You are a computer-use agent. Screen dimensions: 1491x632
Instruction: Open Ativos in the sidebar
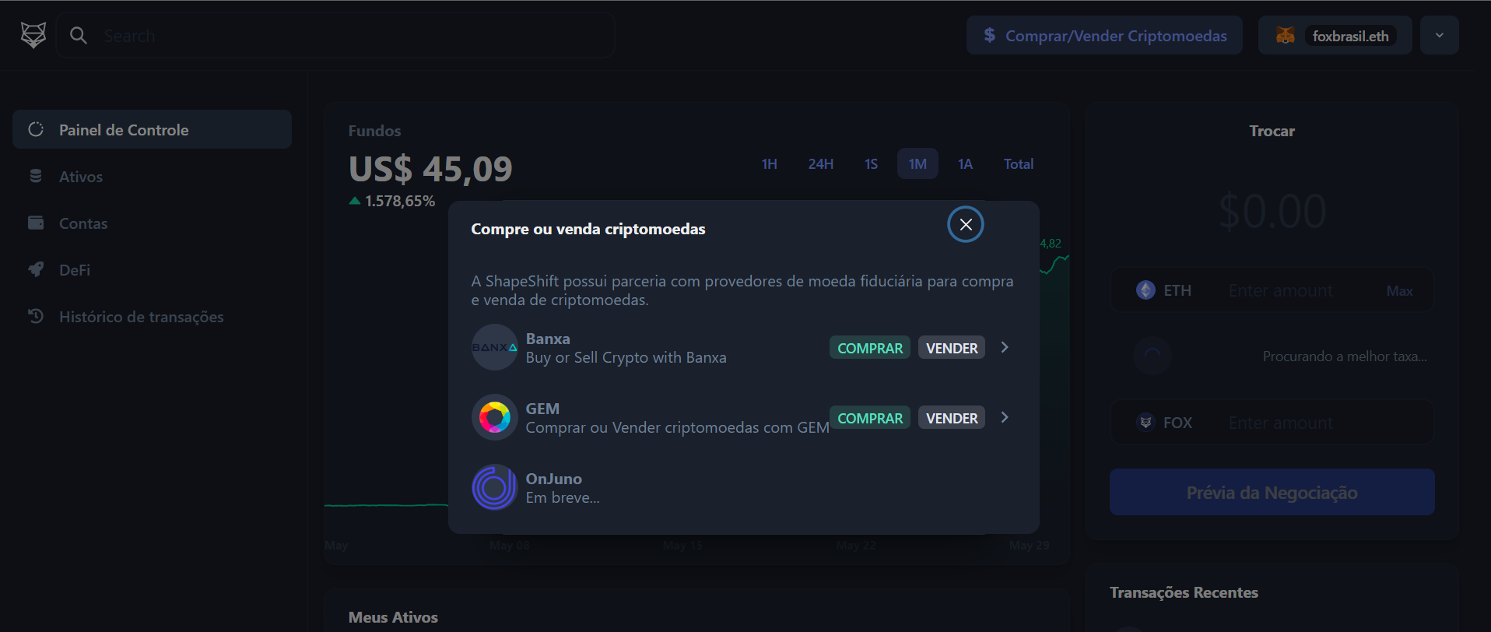(x=81, y=177)
